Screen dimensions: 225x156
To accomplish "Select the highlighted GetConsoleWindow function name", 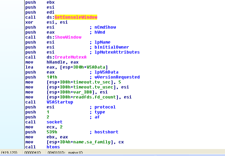I will click(x=76, y=17).
